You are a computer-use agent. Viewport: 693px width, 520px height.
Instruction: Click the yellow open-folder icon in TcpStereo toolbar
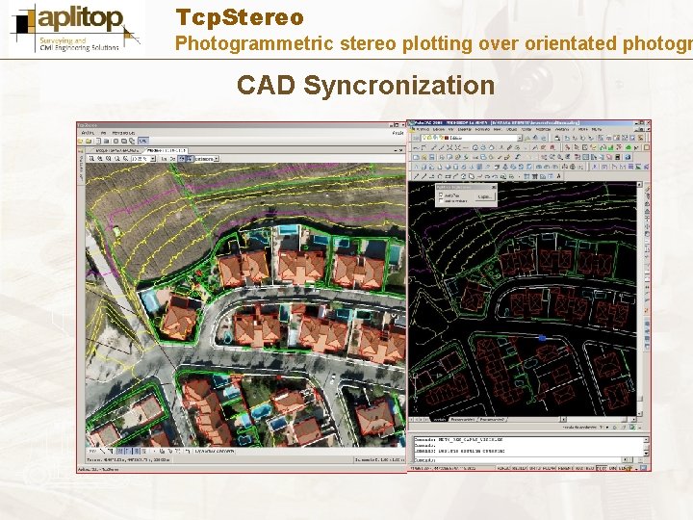tap(81, 142)
